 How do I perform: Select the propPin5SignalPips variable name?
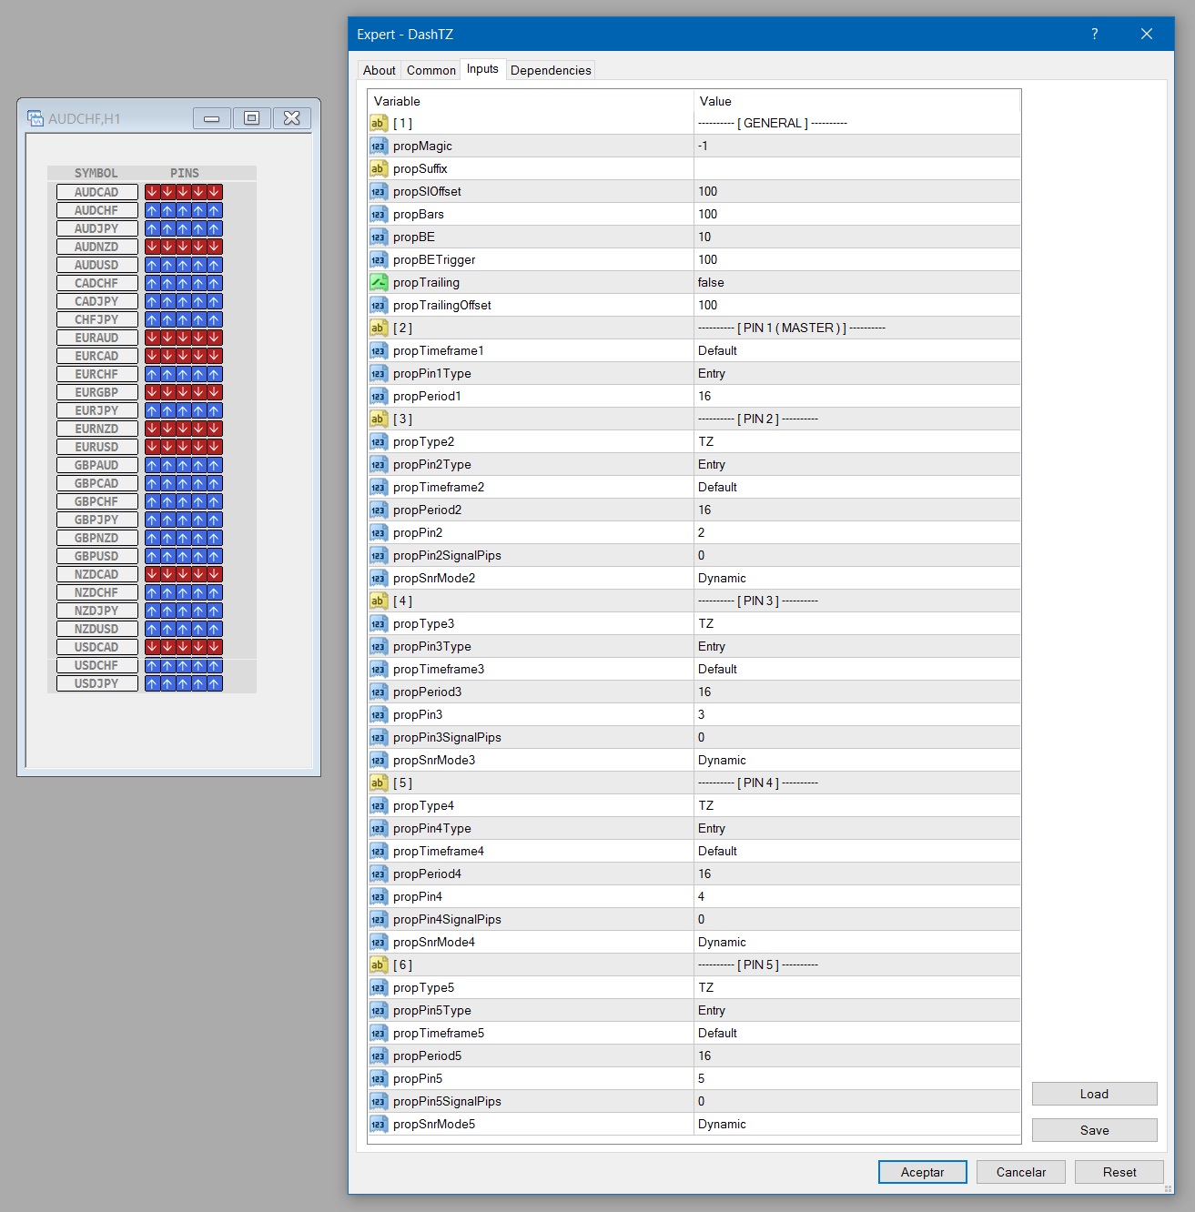click(447, 1101)
